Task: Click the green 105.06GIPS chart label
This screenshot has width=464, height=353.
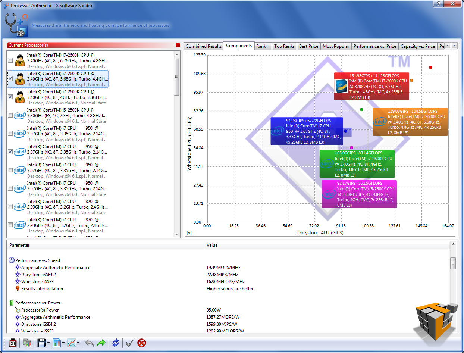Action: coord(357,164)
